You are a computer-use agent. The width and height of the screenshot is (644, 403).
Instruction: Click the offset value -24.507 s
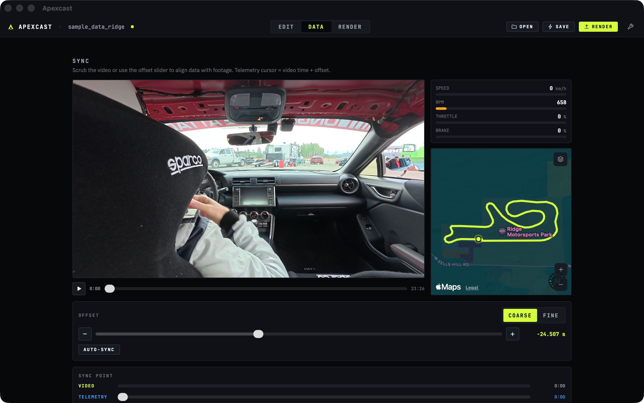(x=551, y=334)
